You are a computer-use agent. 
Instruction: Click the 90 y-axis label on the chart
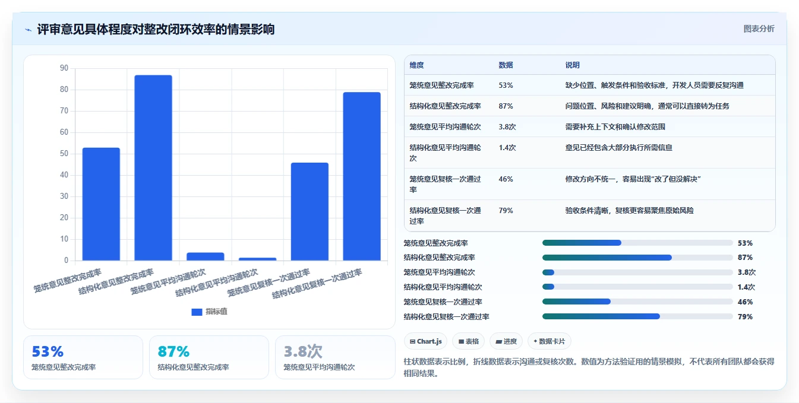64,68
